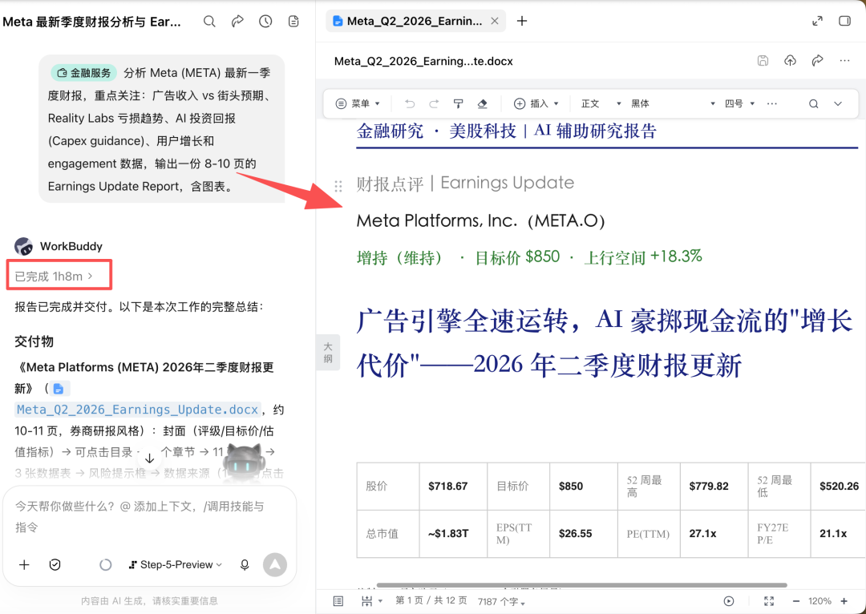
Task: Click the play presentation icon in status bar
Action: [x=729, y=601]
